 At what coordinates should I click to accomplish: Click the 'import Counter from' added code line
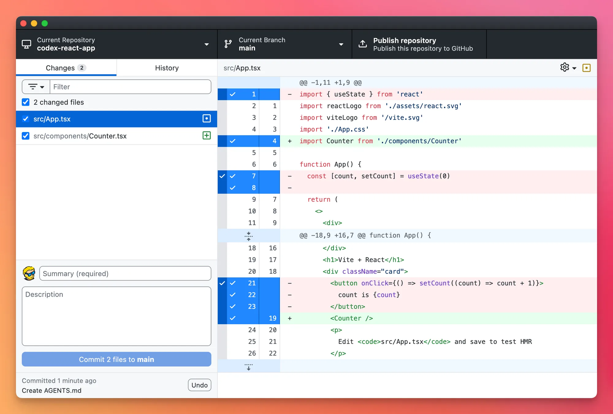380,141
